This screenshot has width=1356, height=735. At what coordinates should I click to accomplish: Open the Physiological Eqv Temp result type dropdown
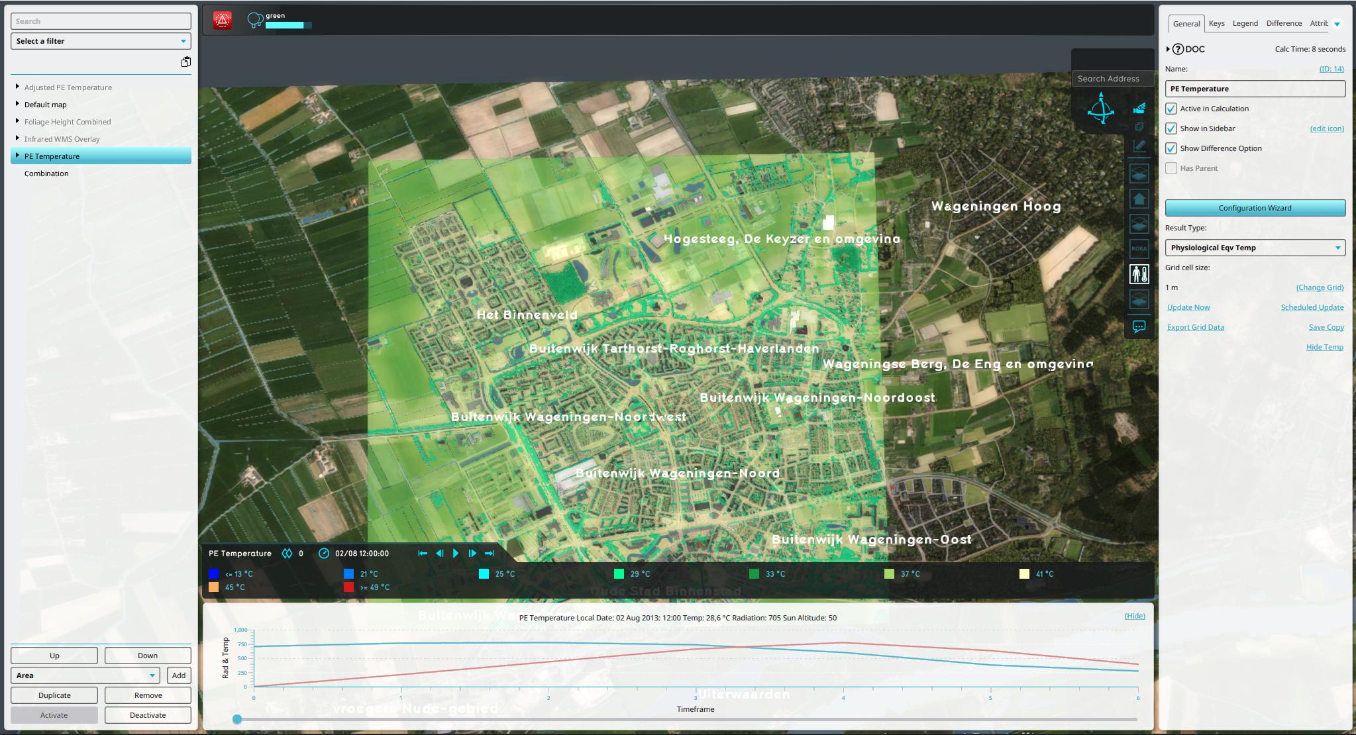pyautogui.click(x=1255, y=248)
